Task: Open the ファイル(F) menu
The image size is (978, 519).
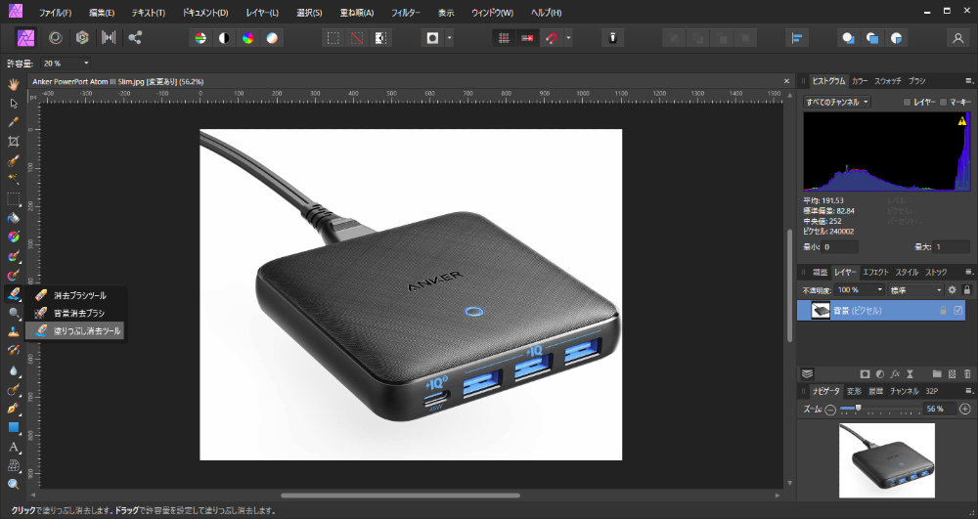Action: click(55, 13)
